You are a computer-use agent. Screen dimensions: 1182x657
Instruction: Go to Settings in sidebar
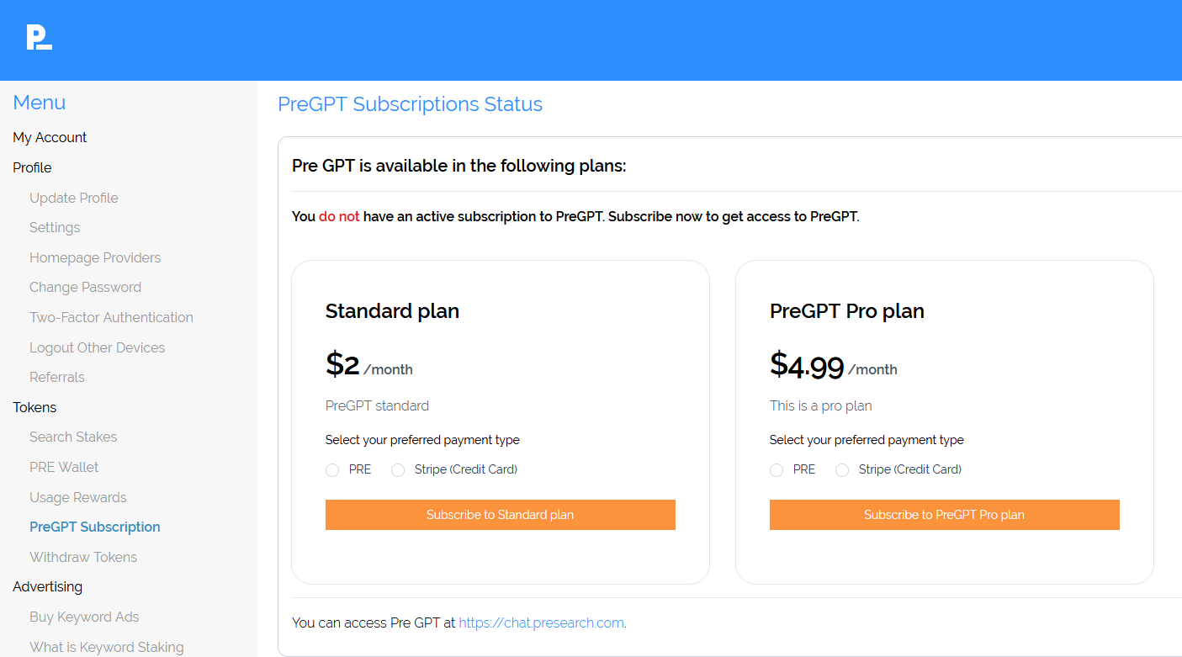(x=55, y=227)
